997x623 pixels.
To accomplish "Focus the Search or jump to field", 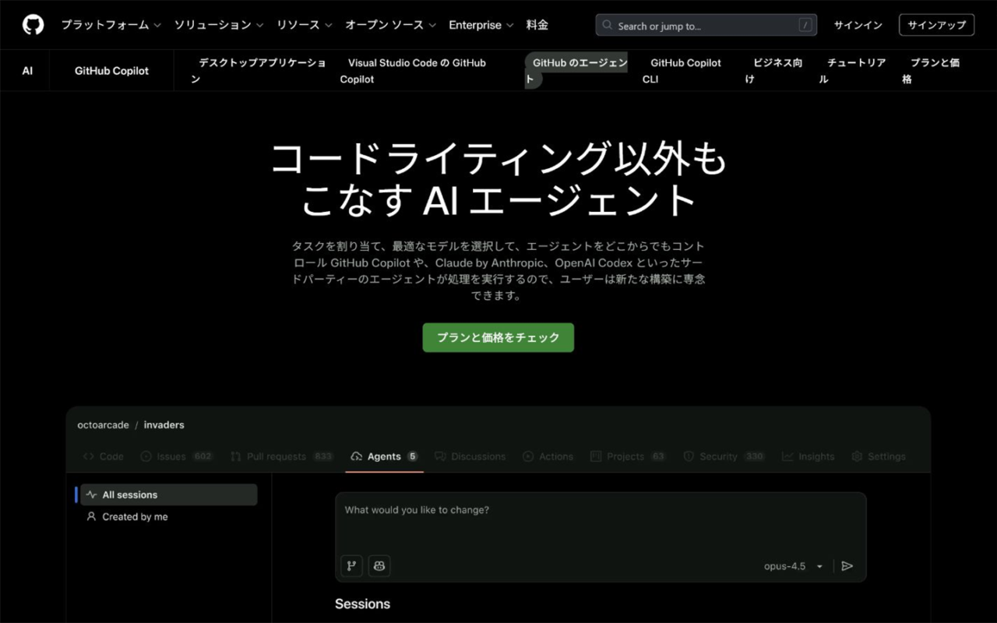I will pos(706,25).
